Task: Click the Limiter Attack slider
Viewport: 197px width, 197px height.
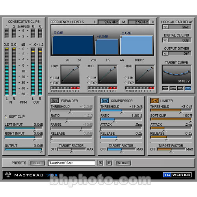Action: [x=171, y=128]
